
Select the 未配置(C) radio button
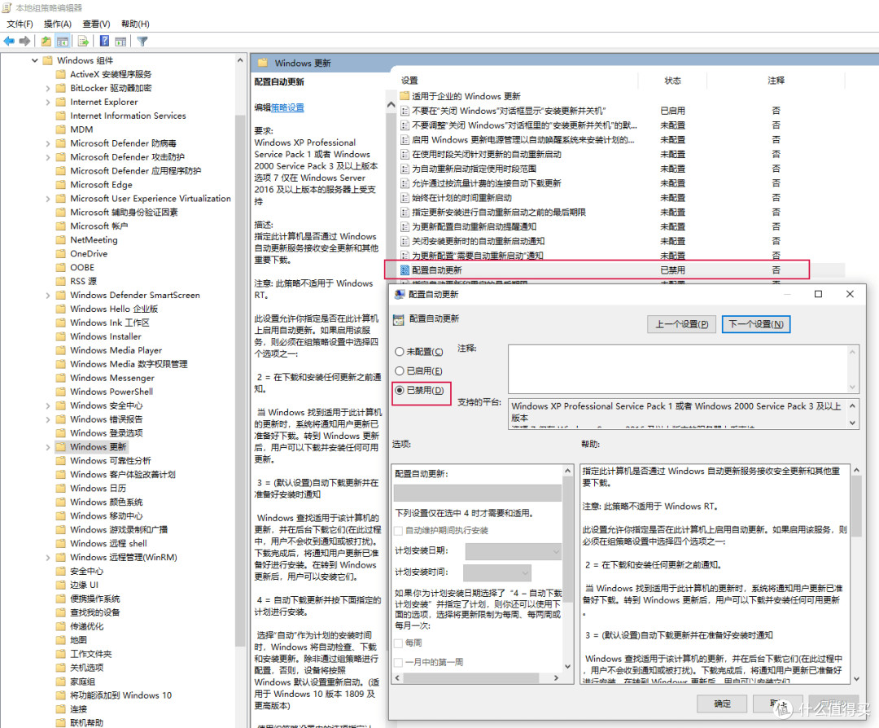click(x=400, y=352)
